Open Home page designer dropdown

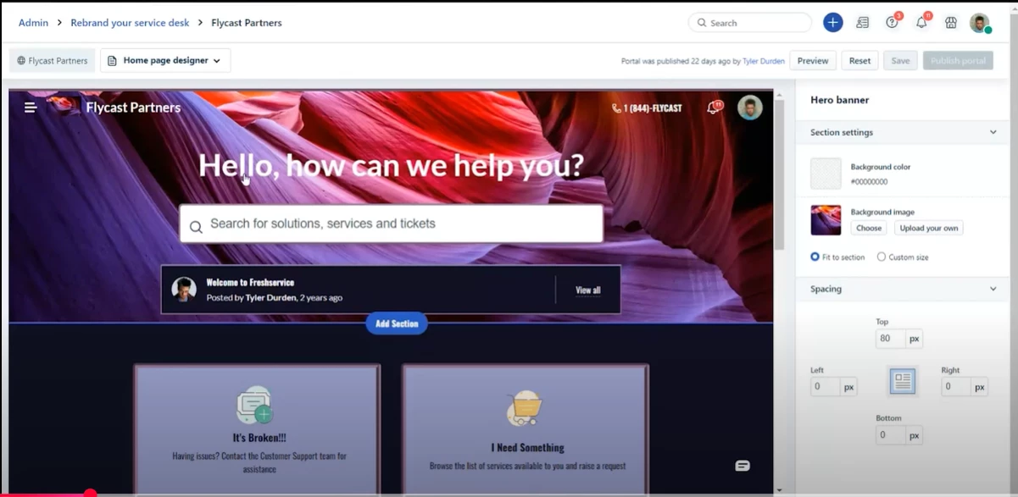pyautogui.click(x=165, y=61)
